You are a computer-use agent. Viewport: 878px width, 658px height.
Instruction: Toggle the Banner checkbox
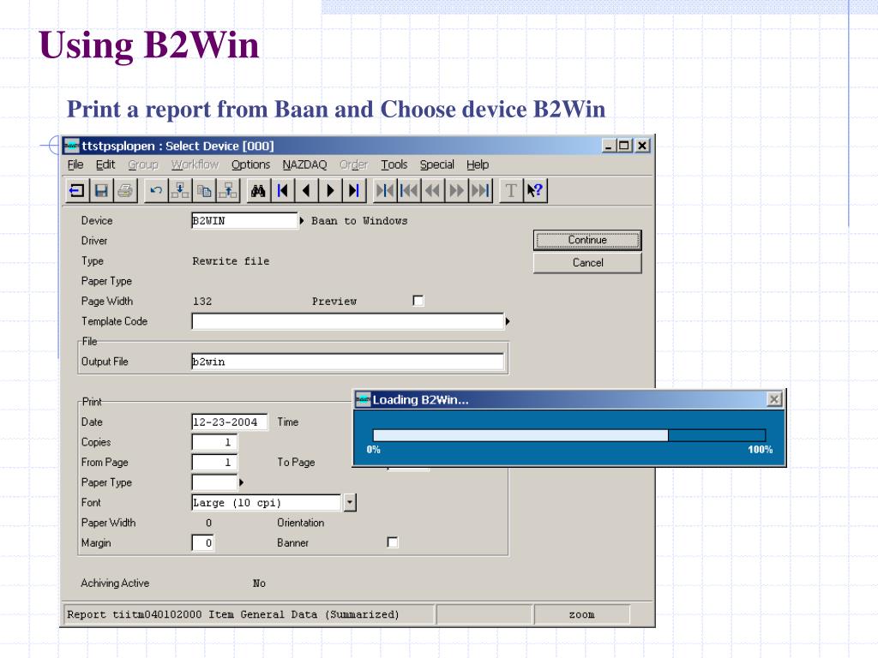(x=393, y=542)
